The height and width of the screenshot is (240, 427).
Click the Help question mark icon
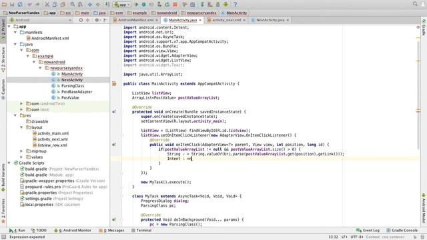(x=236, y=5)
